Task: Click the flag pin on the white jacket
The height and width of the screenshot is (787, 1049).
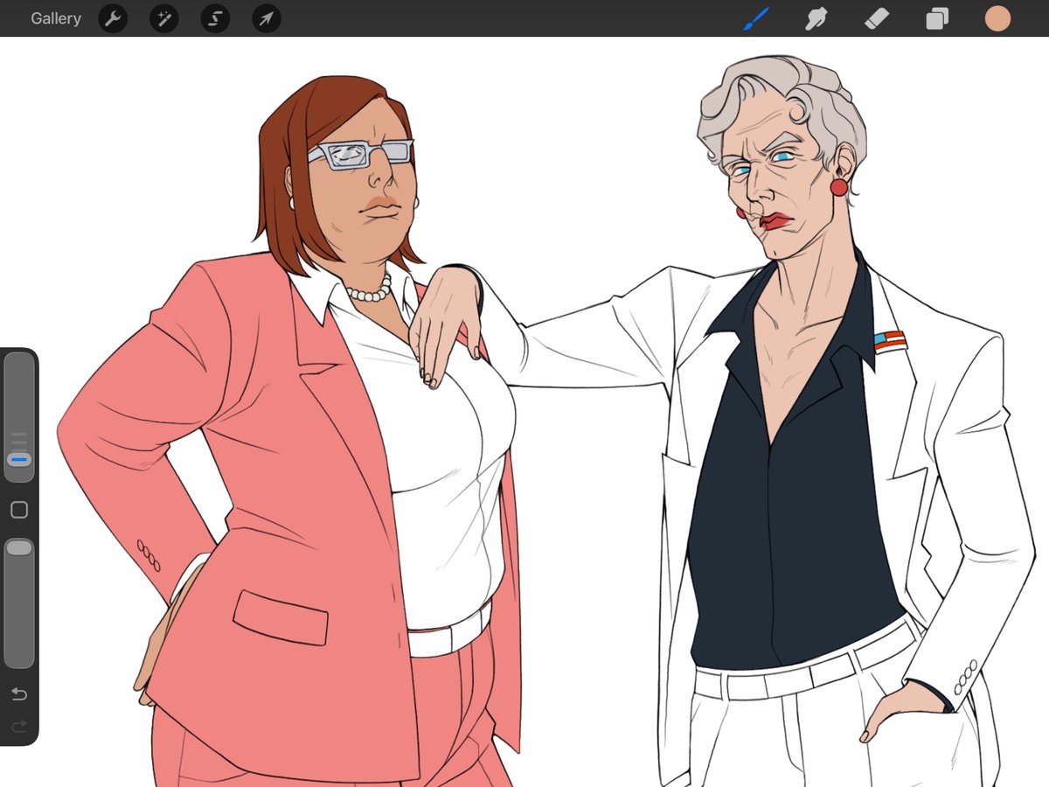Action: click(890, 341)
